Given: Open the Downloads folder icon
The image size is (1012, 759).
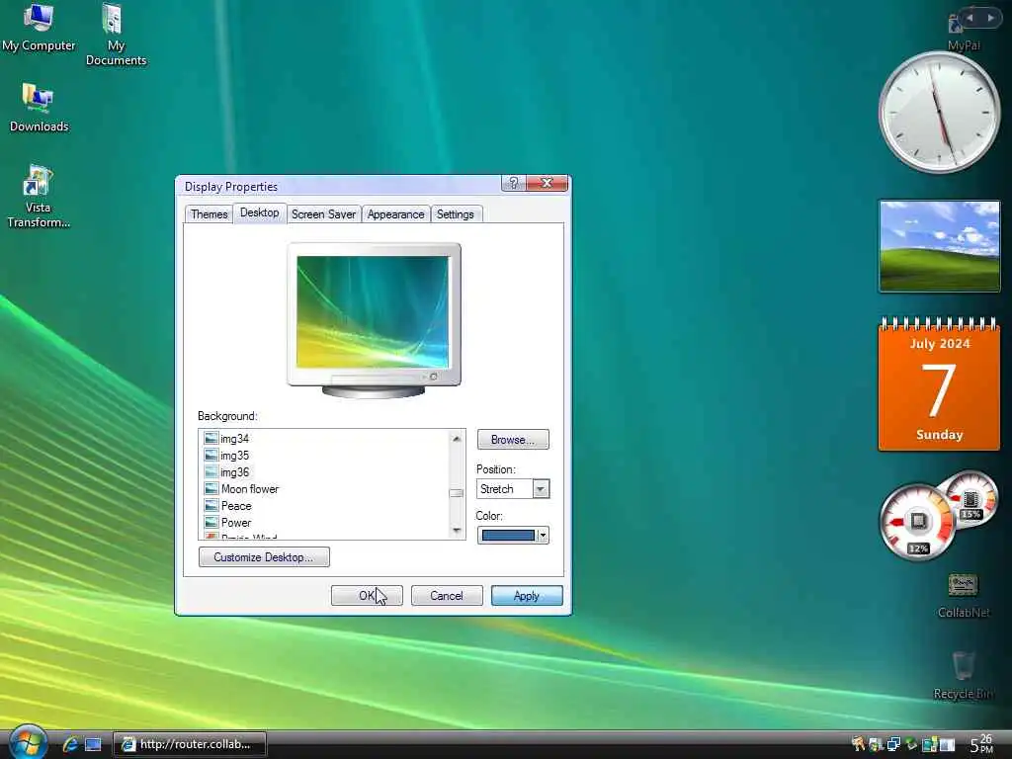Looking at the screenshot, I should (x=39, y=108).
